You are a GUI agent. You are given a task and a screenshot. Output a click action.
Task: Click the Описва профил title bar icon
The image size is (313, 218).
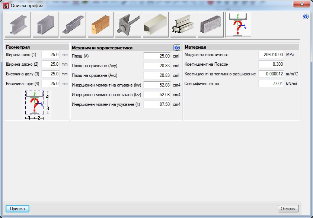point(6,5)
